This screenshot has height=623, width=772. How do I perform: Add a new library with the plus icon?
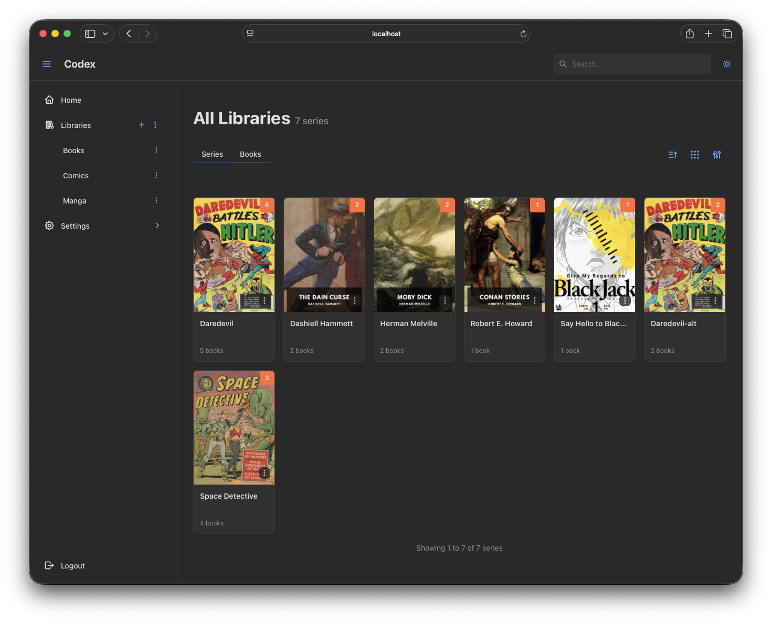click(x=141, y=125)
